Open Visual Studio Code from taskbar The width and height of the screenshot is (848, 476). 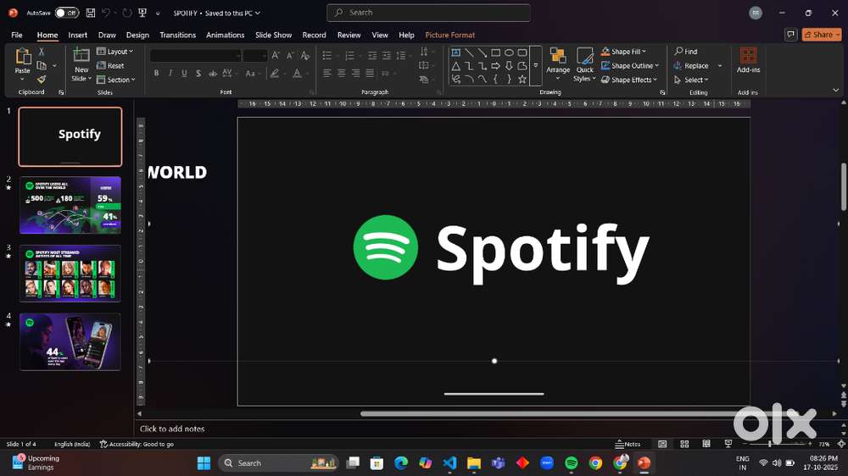pos(449,462)
